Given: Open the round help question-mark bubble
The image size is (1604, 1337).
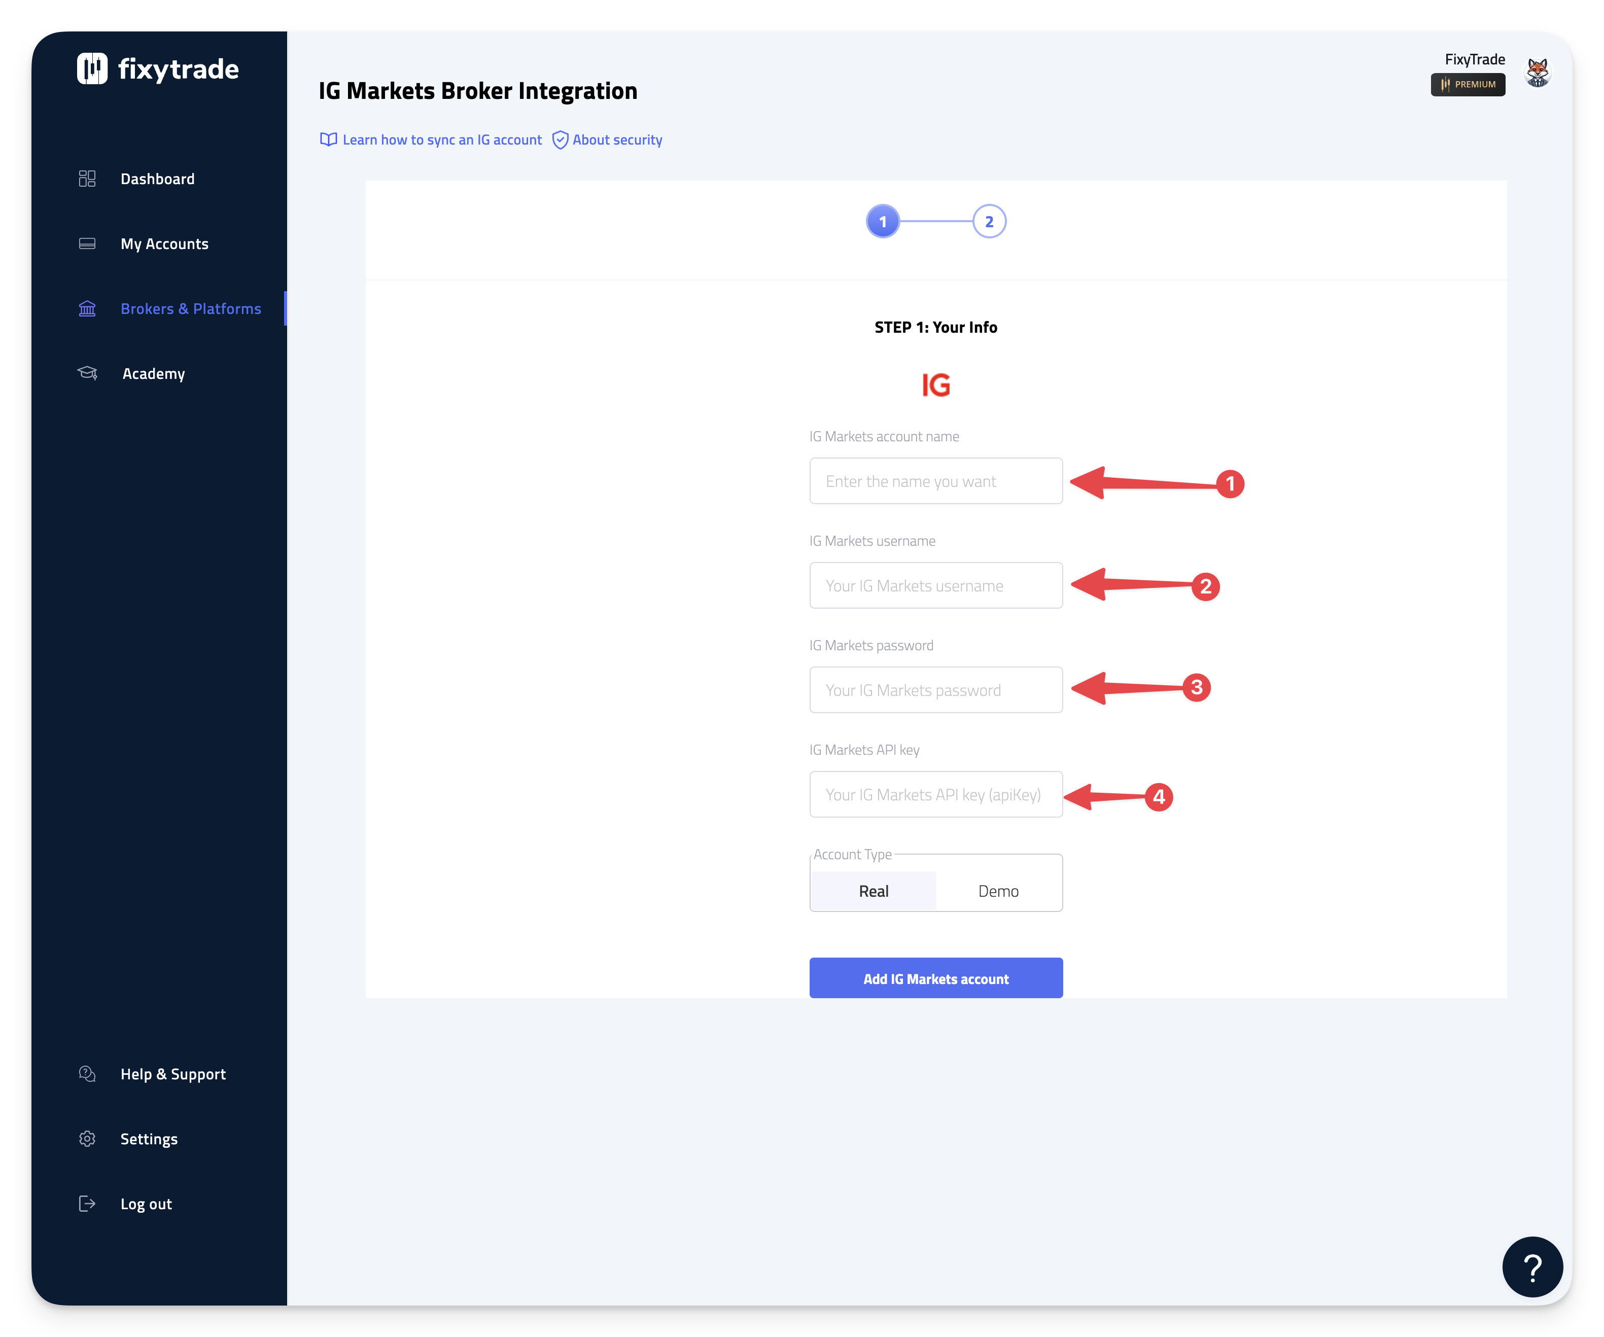Looking at the screenshot, I should [x=1531, y=1267].
